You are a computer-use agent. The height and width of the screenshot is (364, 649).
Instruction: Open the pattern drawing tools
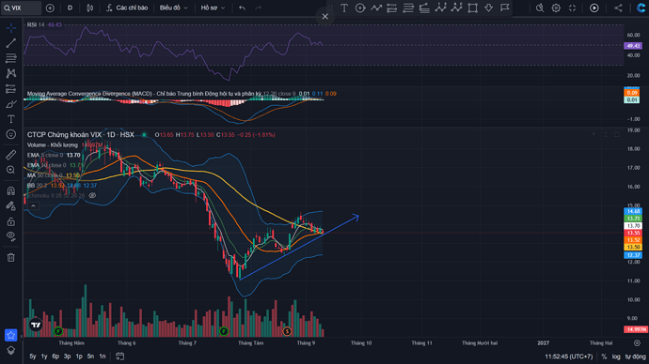[x=11, y=73]
